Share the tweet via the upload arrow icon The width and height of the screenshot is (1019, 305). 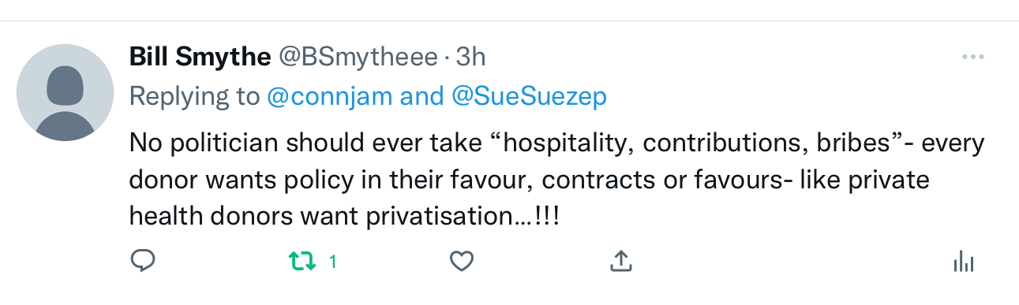click(621, 261)
